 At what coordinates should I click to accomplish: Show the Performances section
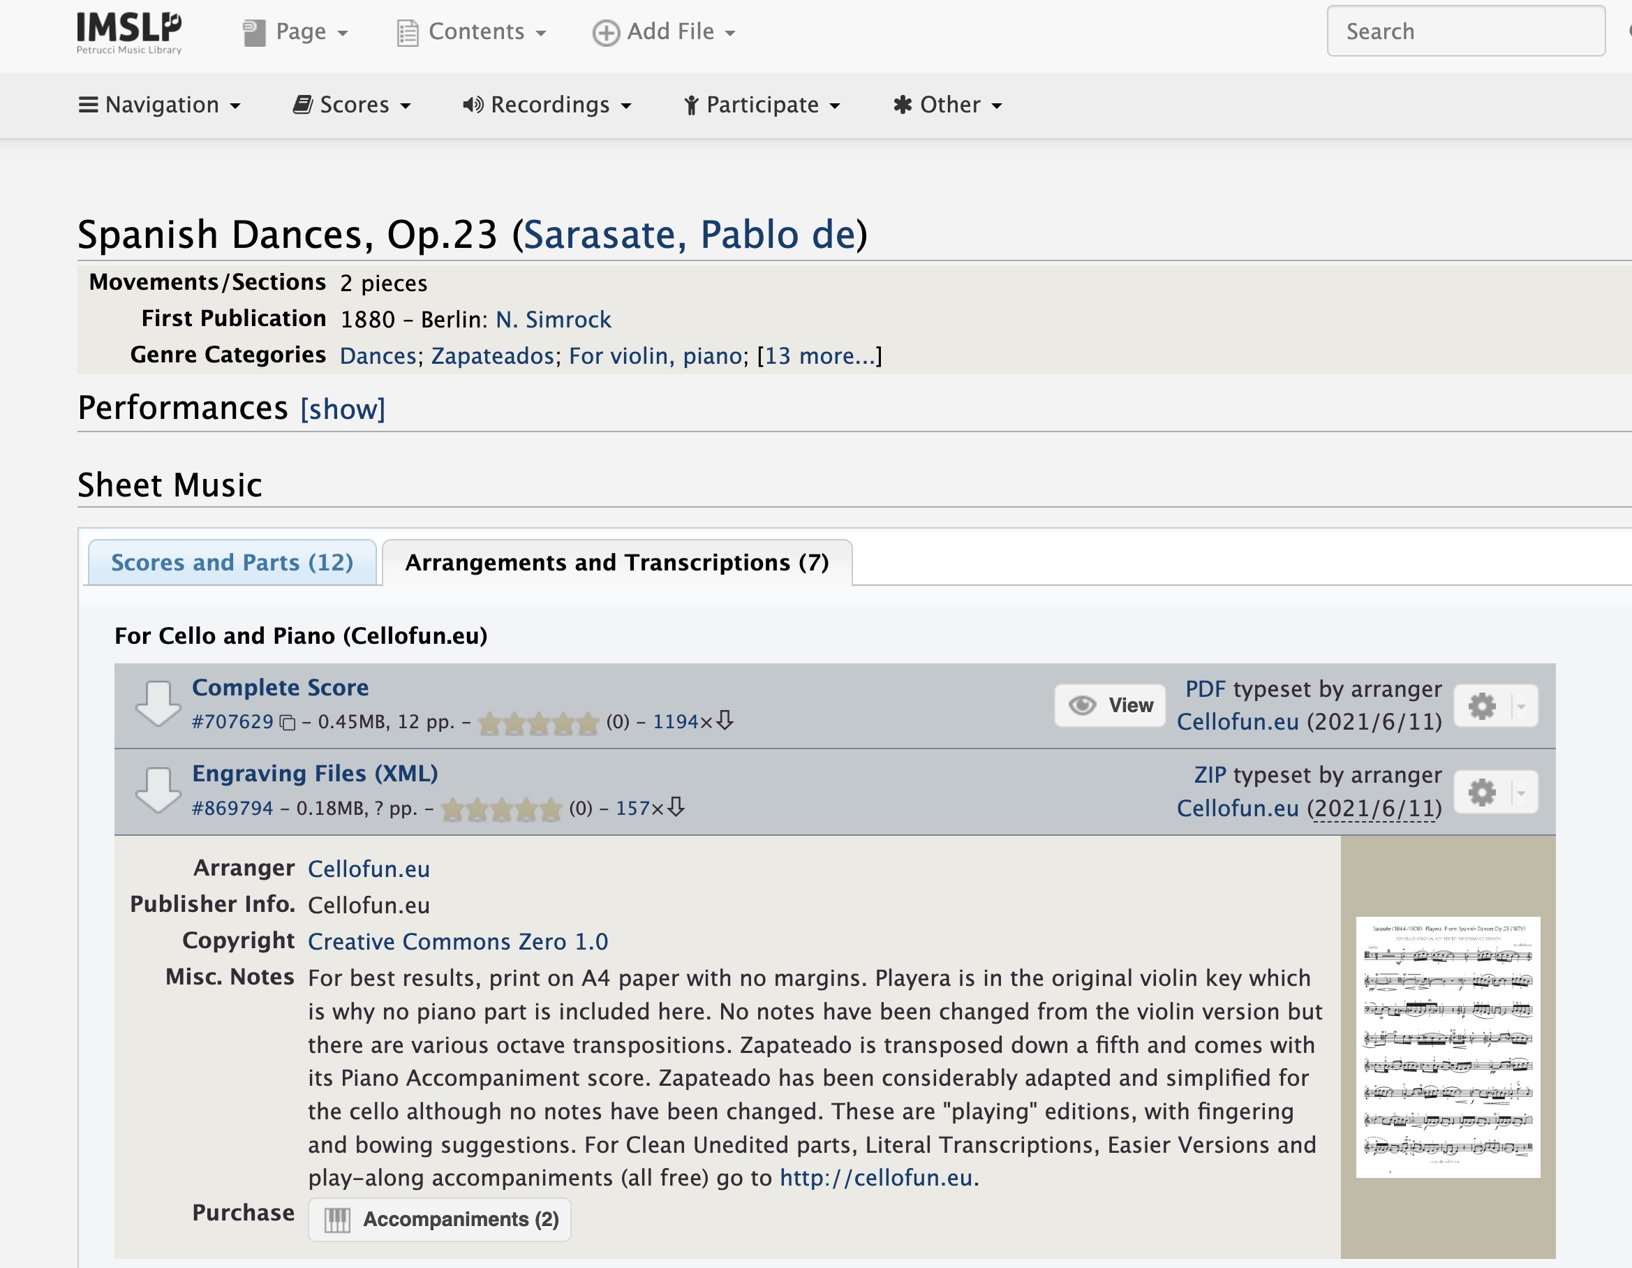pos(343,409)
